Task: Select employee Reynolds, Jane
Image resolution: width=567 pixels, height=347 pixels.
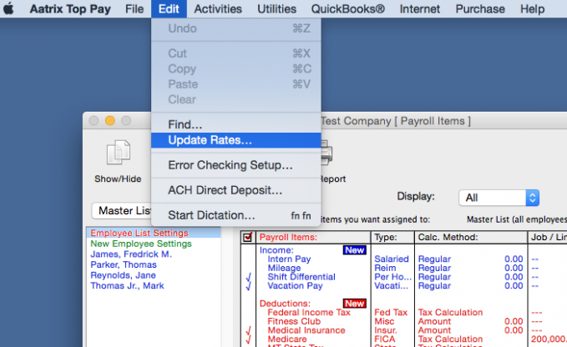Action: click(124, 275)
